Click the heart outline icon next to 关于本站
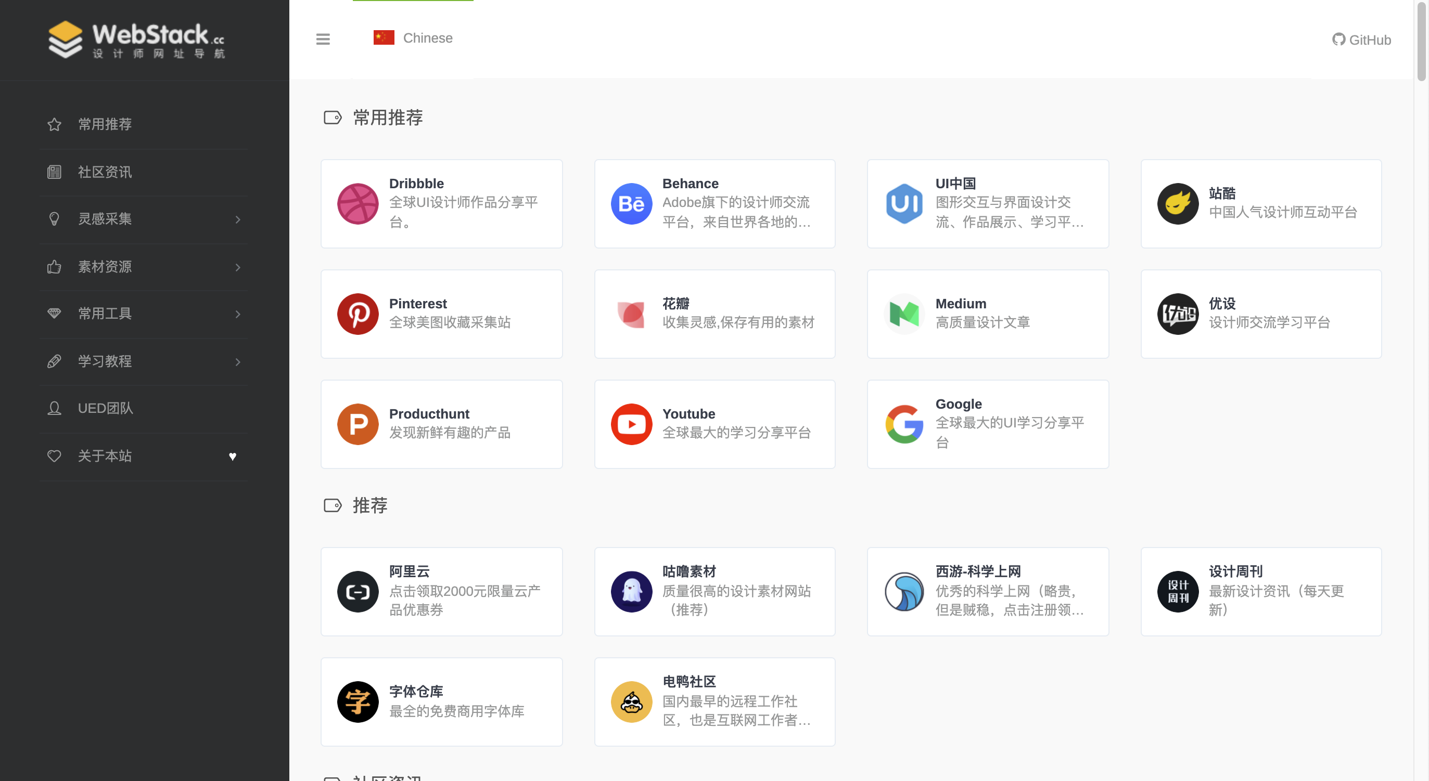The width and height of the screenshot is (1429, 781). pyautogui.click(x=54, y=456)
